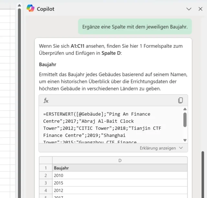Select the preview cell containing 2015

pyautogui.click(x=59, y=183)
